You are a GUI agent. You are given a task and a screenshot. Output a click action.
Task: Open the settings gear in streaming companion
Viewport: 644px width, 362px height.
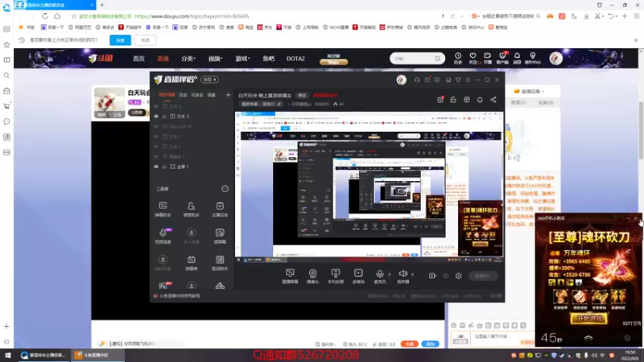pos(458,276)
